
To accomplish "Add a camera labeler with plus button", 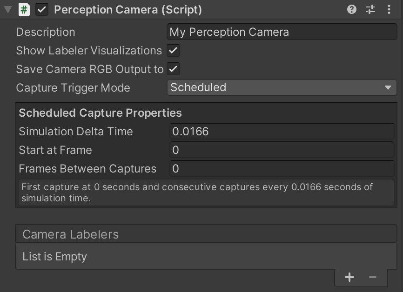I will click(x=349, y=278).
